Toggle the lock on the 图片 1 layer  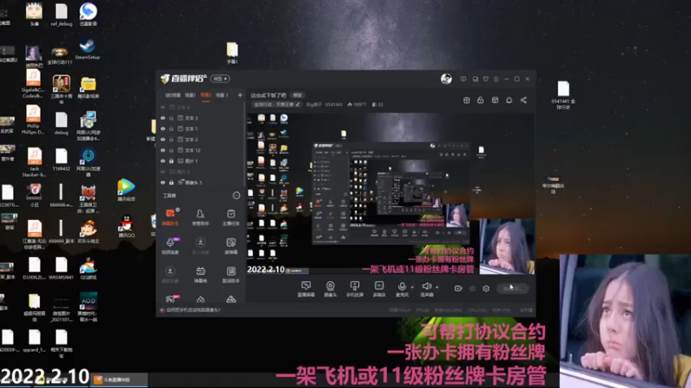click(x=171, y=161)
